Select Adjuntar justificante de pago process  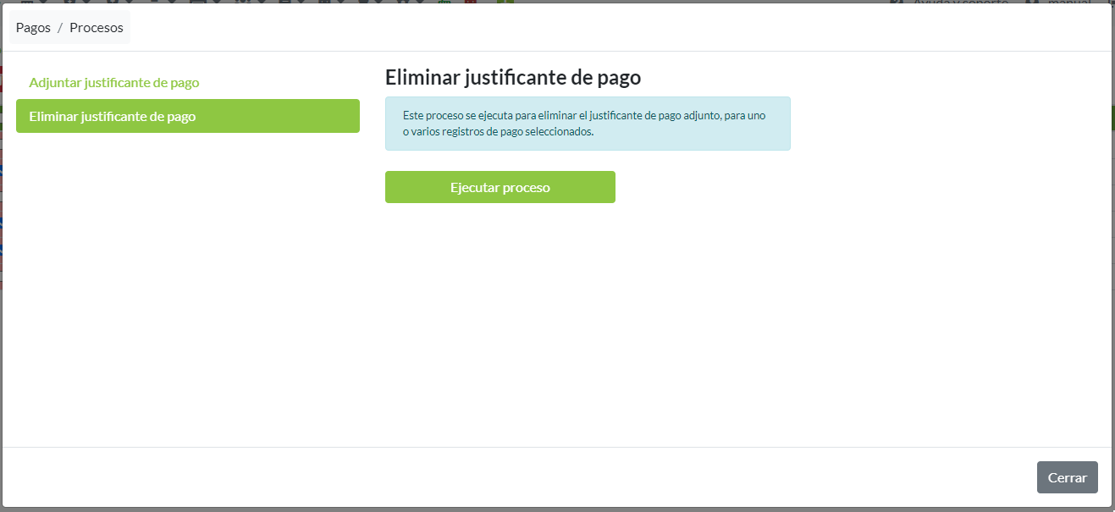[114, 83]
